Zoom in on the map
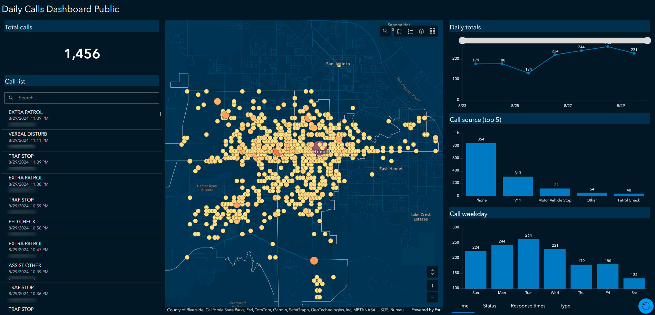 pos(432,286)
